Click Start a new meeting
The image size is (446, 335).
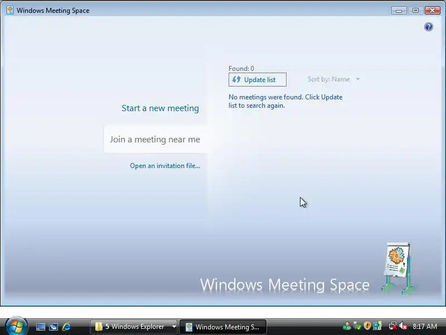(x=160, y=108)
